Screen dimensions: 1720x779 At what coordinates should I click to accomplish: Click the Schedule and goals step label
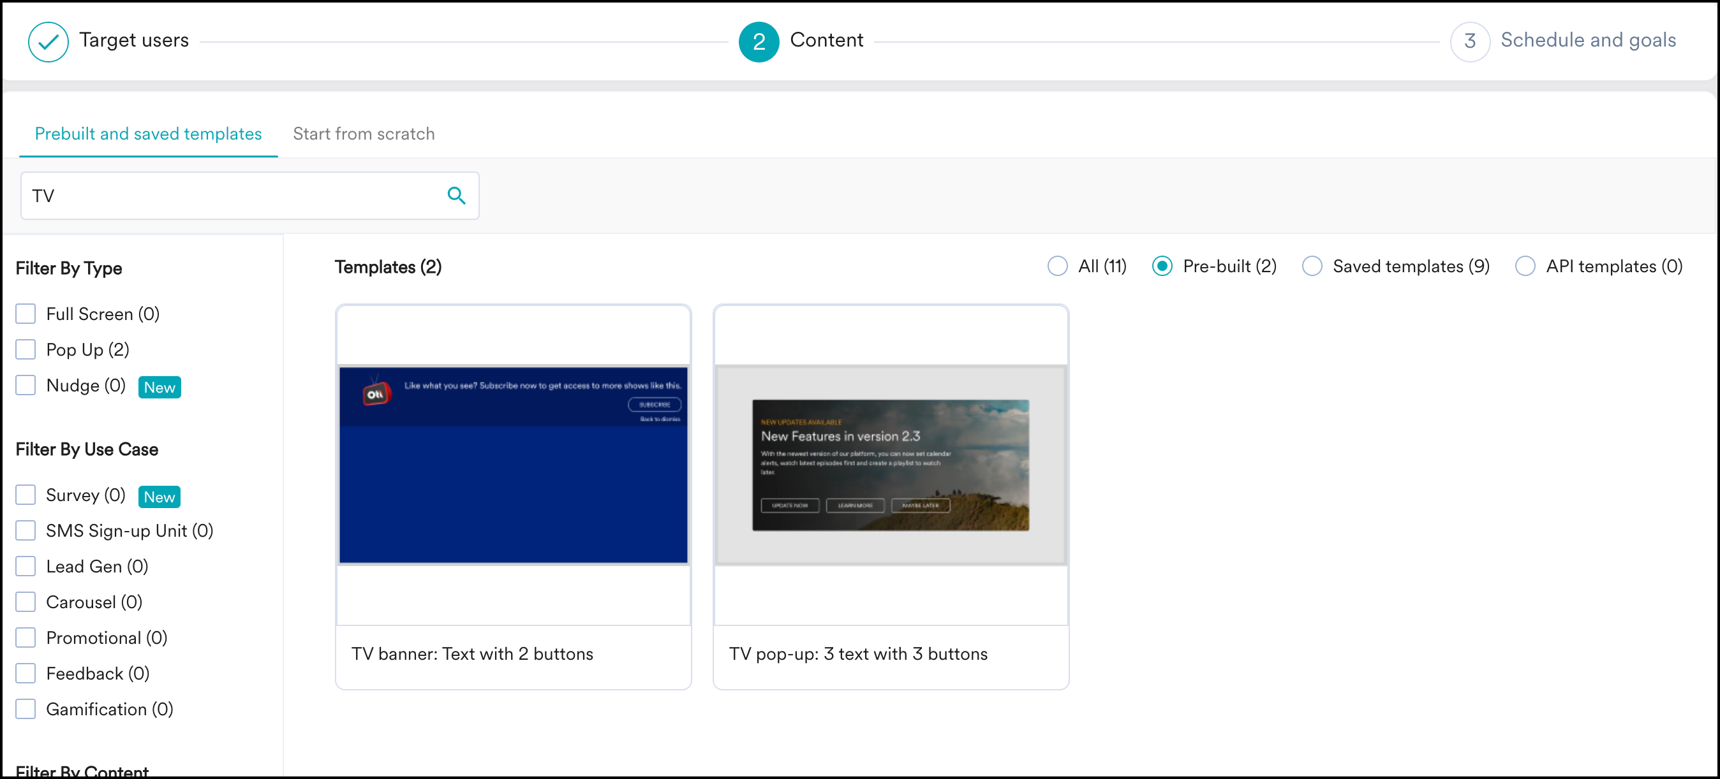click(1588, 40)
